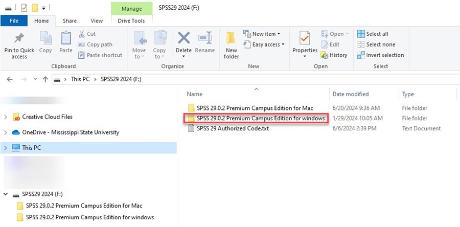Select Creative Cloud Files in sidebar

[x=47, y=117]
